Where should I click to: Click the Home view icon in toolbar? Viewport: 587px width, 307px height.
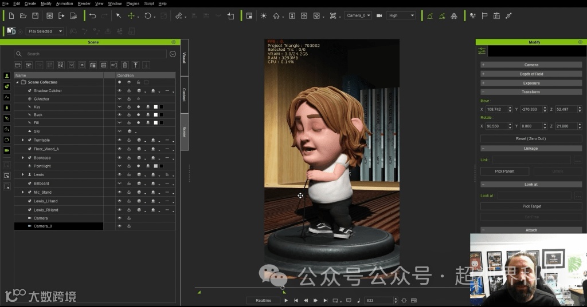276,16
